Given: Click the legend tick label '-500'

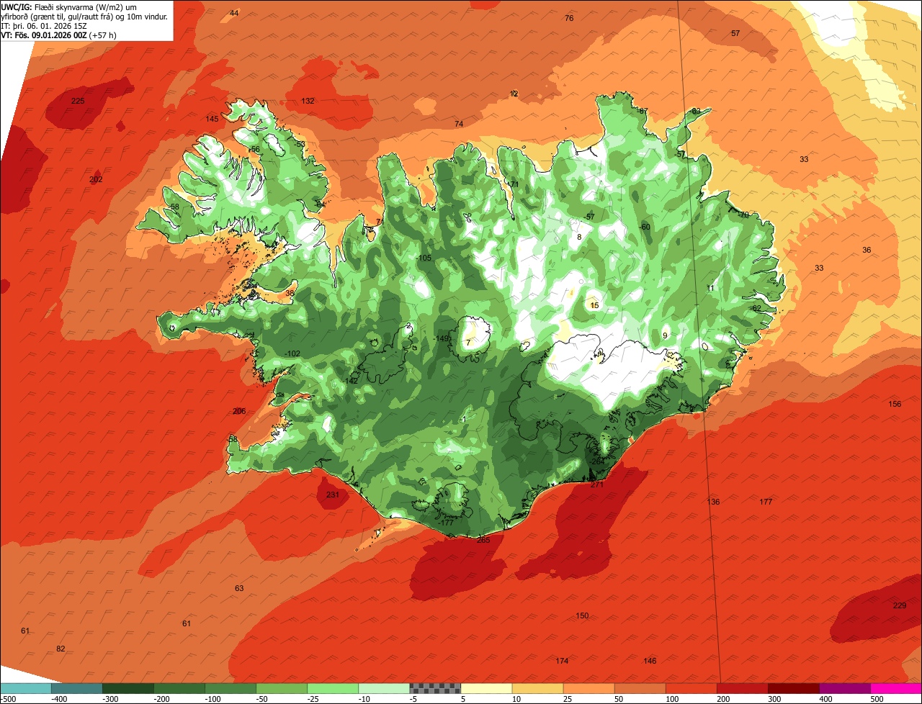Looking at the screenshot, I should point(9,698).
